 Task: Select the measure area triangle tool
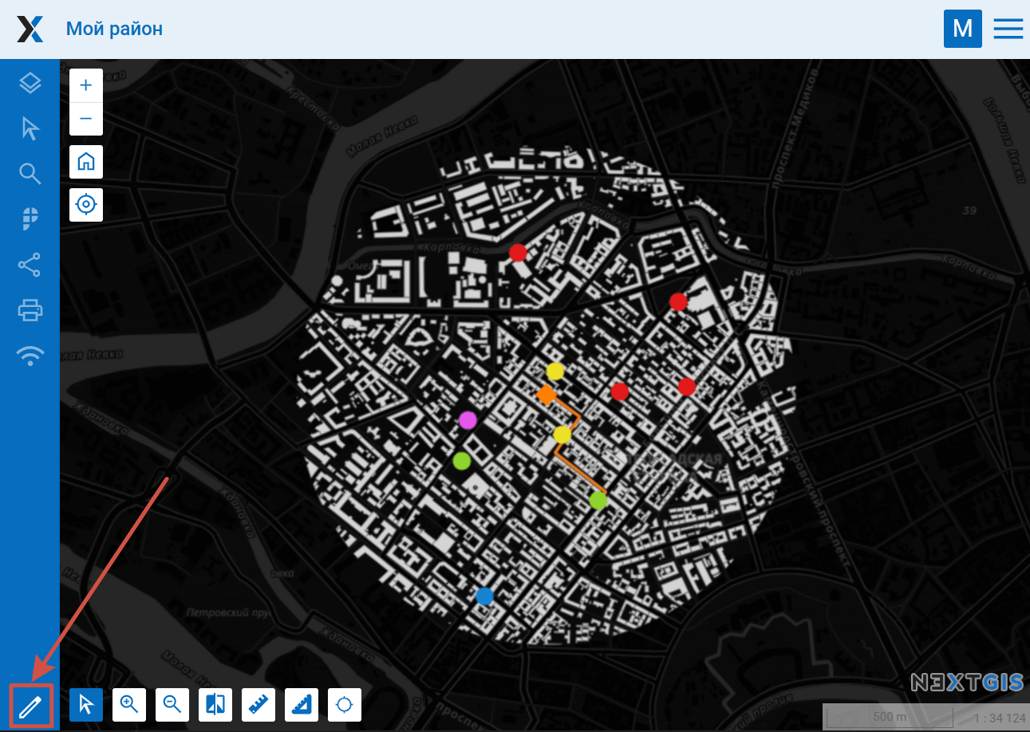pos(302,705)
